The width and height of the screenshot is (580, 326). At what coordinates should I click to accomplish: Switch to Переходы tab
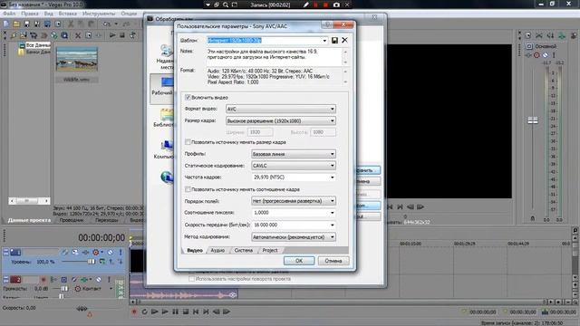[107, 220]
